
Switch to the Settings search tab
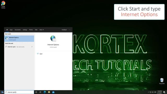[x=25, y=30]
